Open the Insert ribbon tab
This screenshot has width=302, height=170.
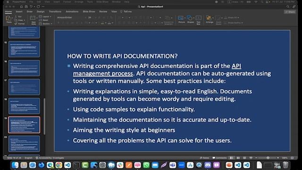pos(19,11)
